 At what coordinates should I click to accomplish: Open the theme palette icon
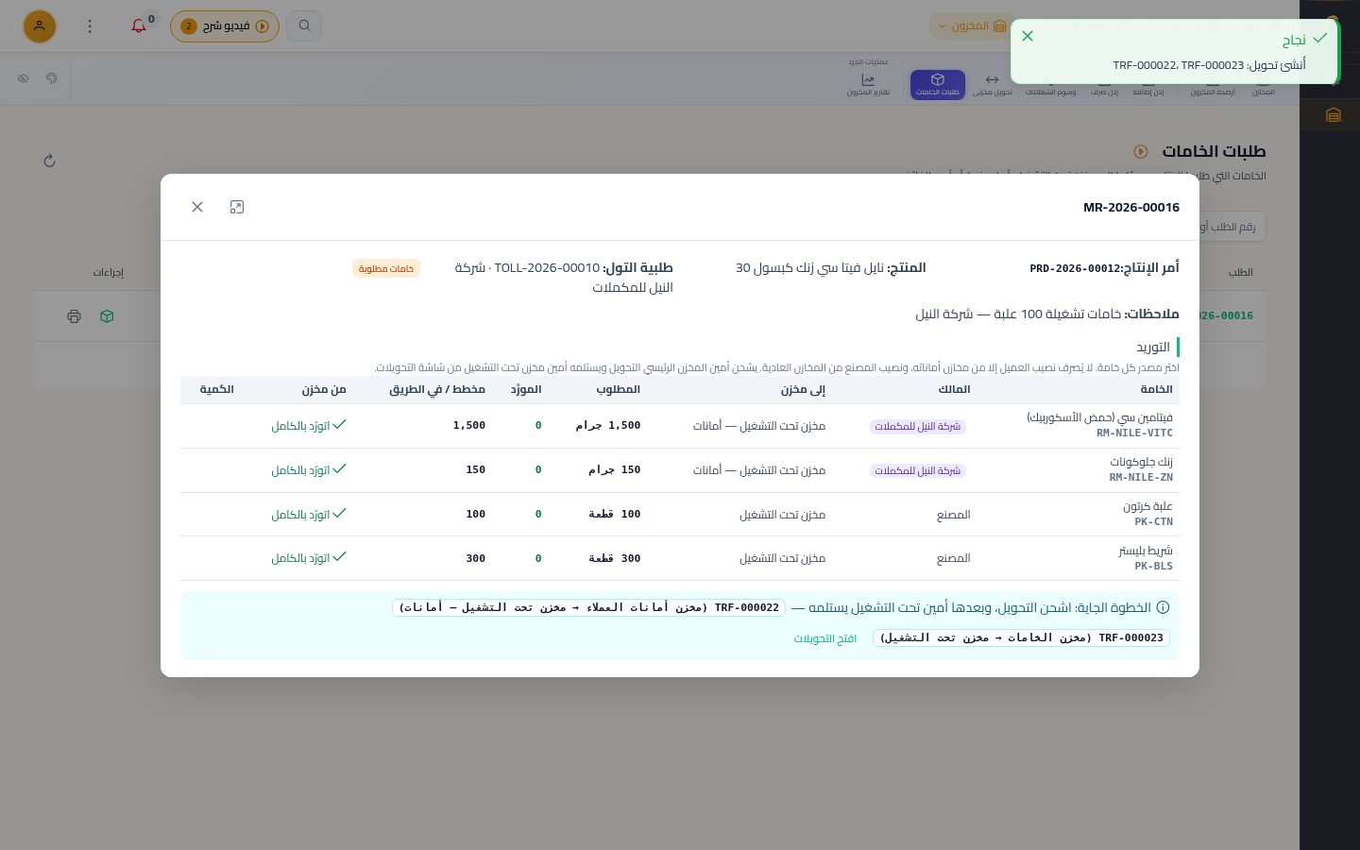(x=52, y=78)
